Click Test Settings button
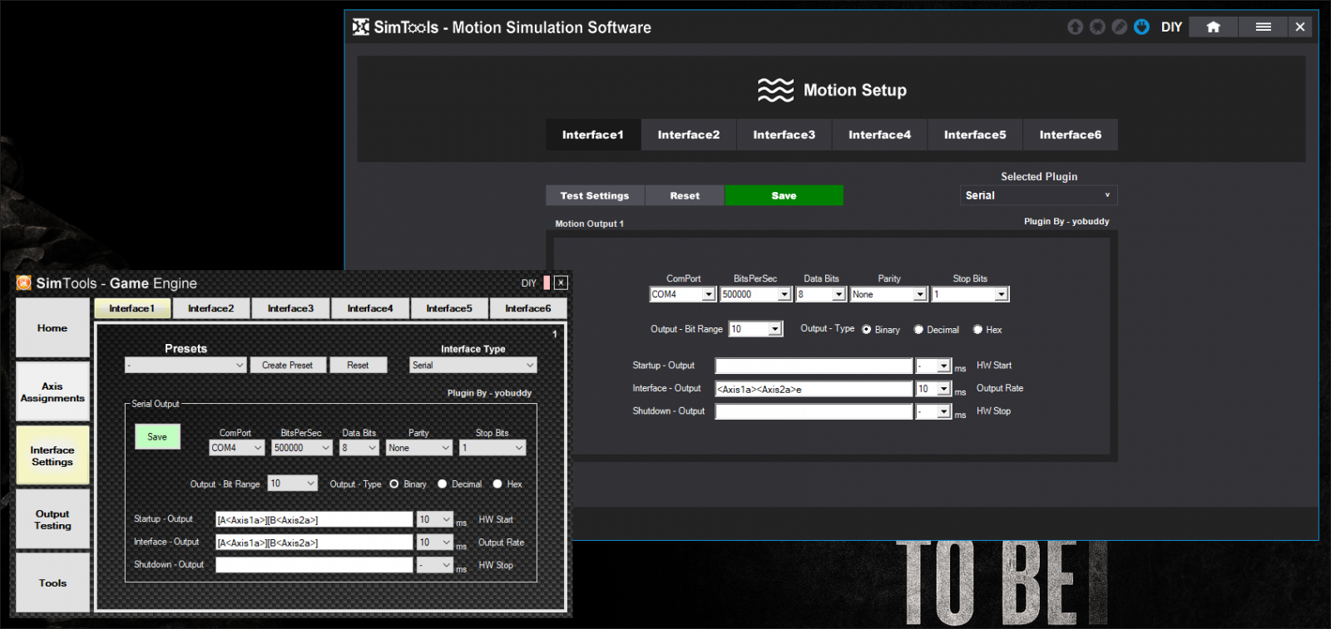Viewport: 1331px width, 629px height. click(595, 196)
